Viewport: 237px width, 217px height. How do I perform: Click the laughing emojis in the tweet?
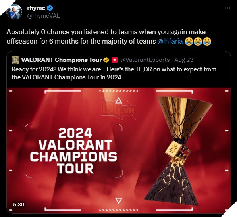coord(198,42)
